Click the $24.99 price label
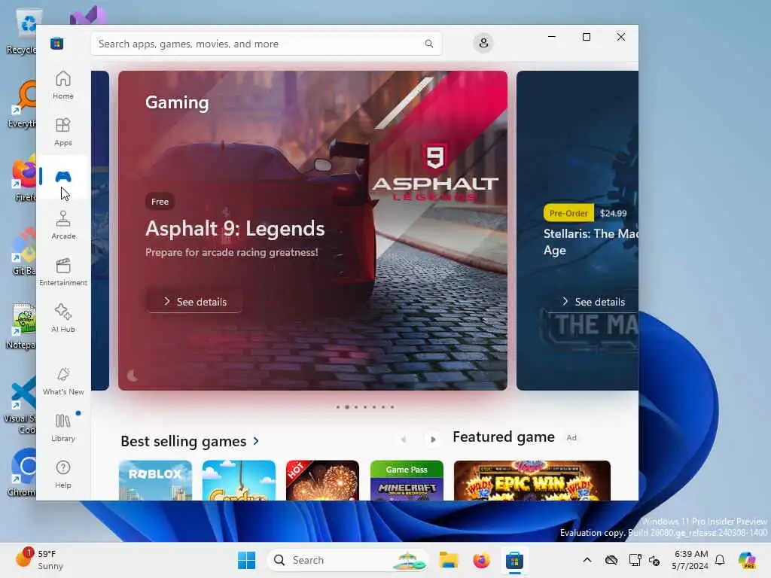The image size is (771, 578). pos(613,213)
